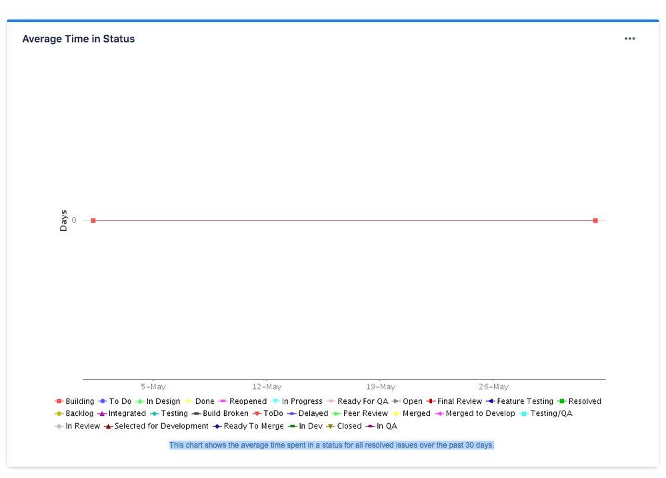Click the Average Time in Status title
The height and width of the screenshot is (478, 666).
78,39
